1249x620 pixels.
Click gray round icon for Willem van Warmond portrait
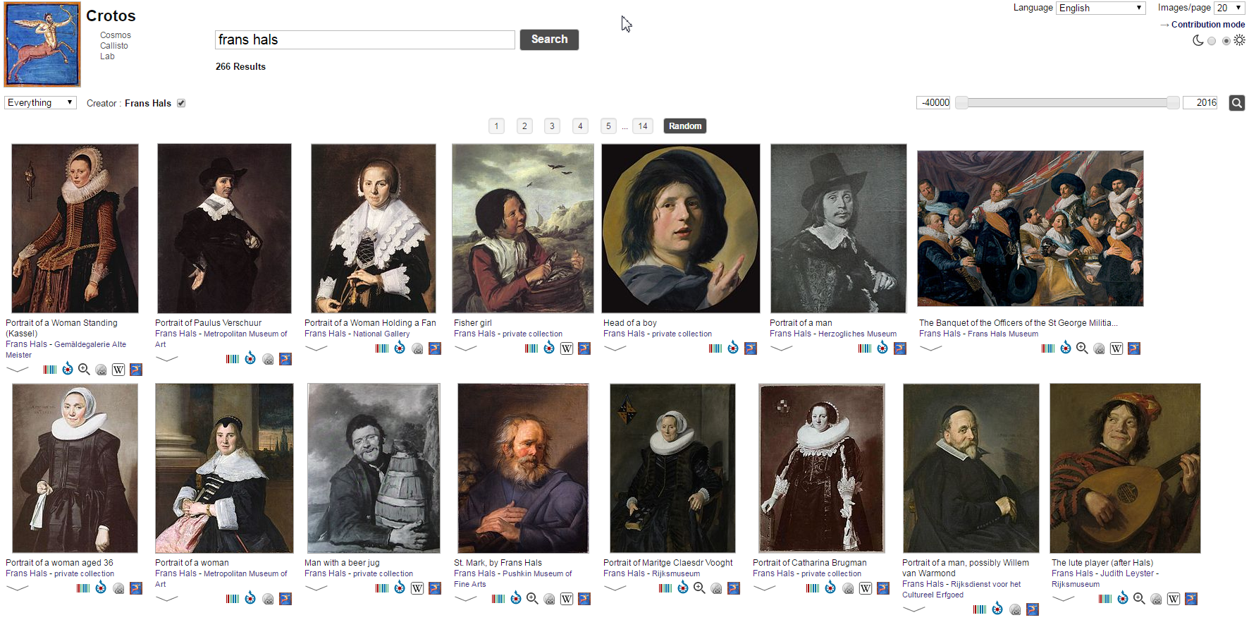tap(1015, 610)
